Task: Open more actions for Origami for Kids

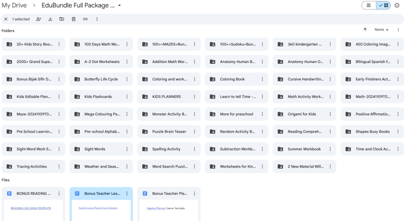Action: point(330,114)
